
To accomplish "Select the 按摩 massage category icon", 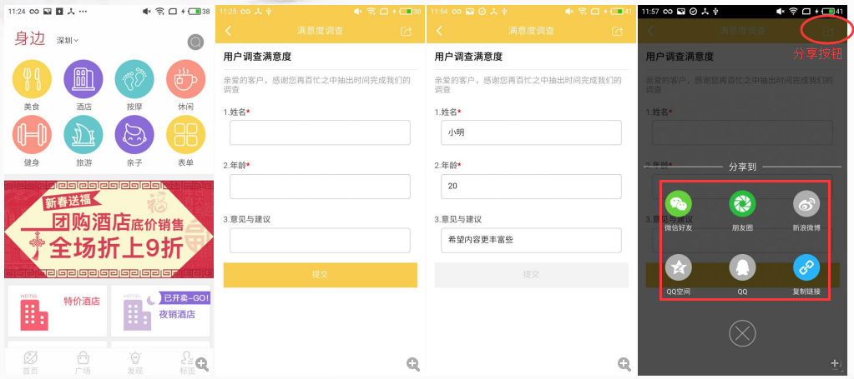I will pos(134,79).
